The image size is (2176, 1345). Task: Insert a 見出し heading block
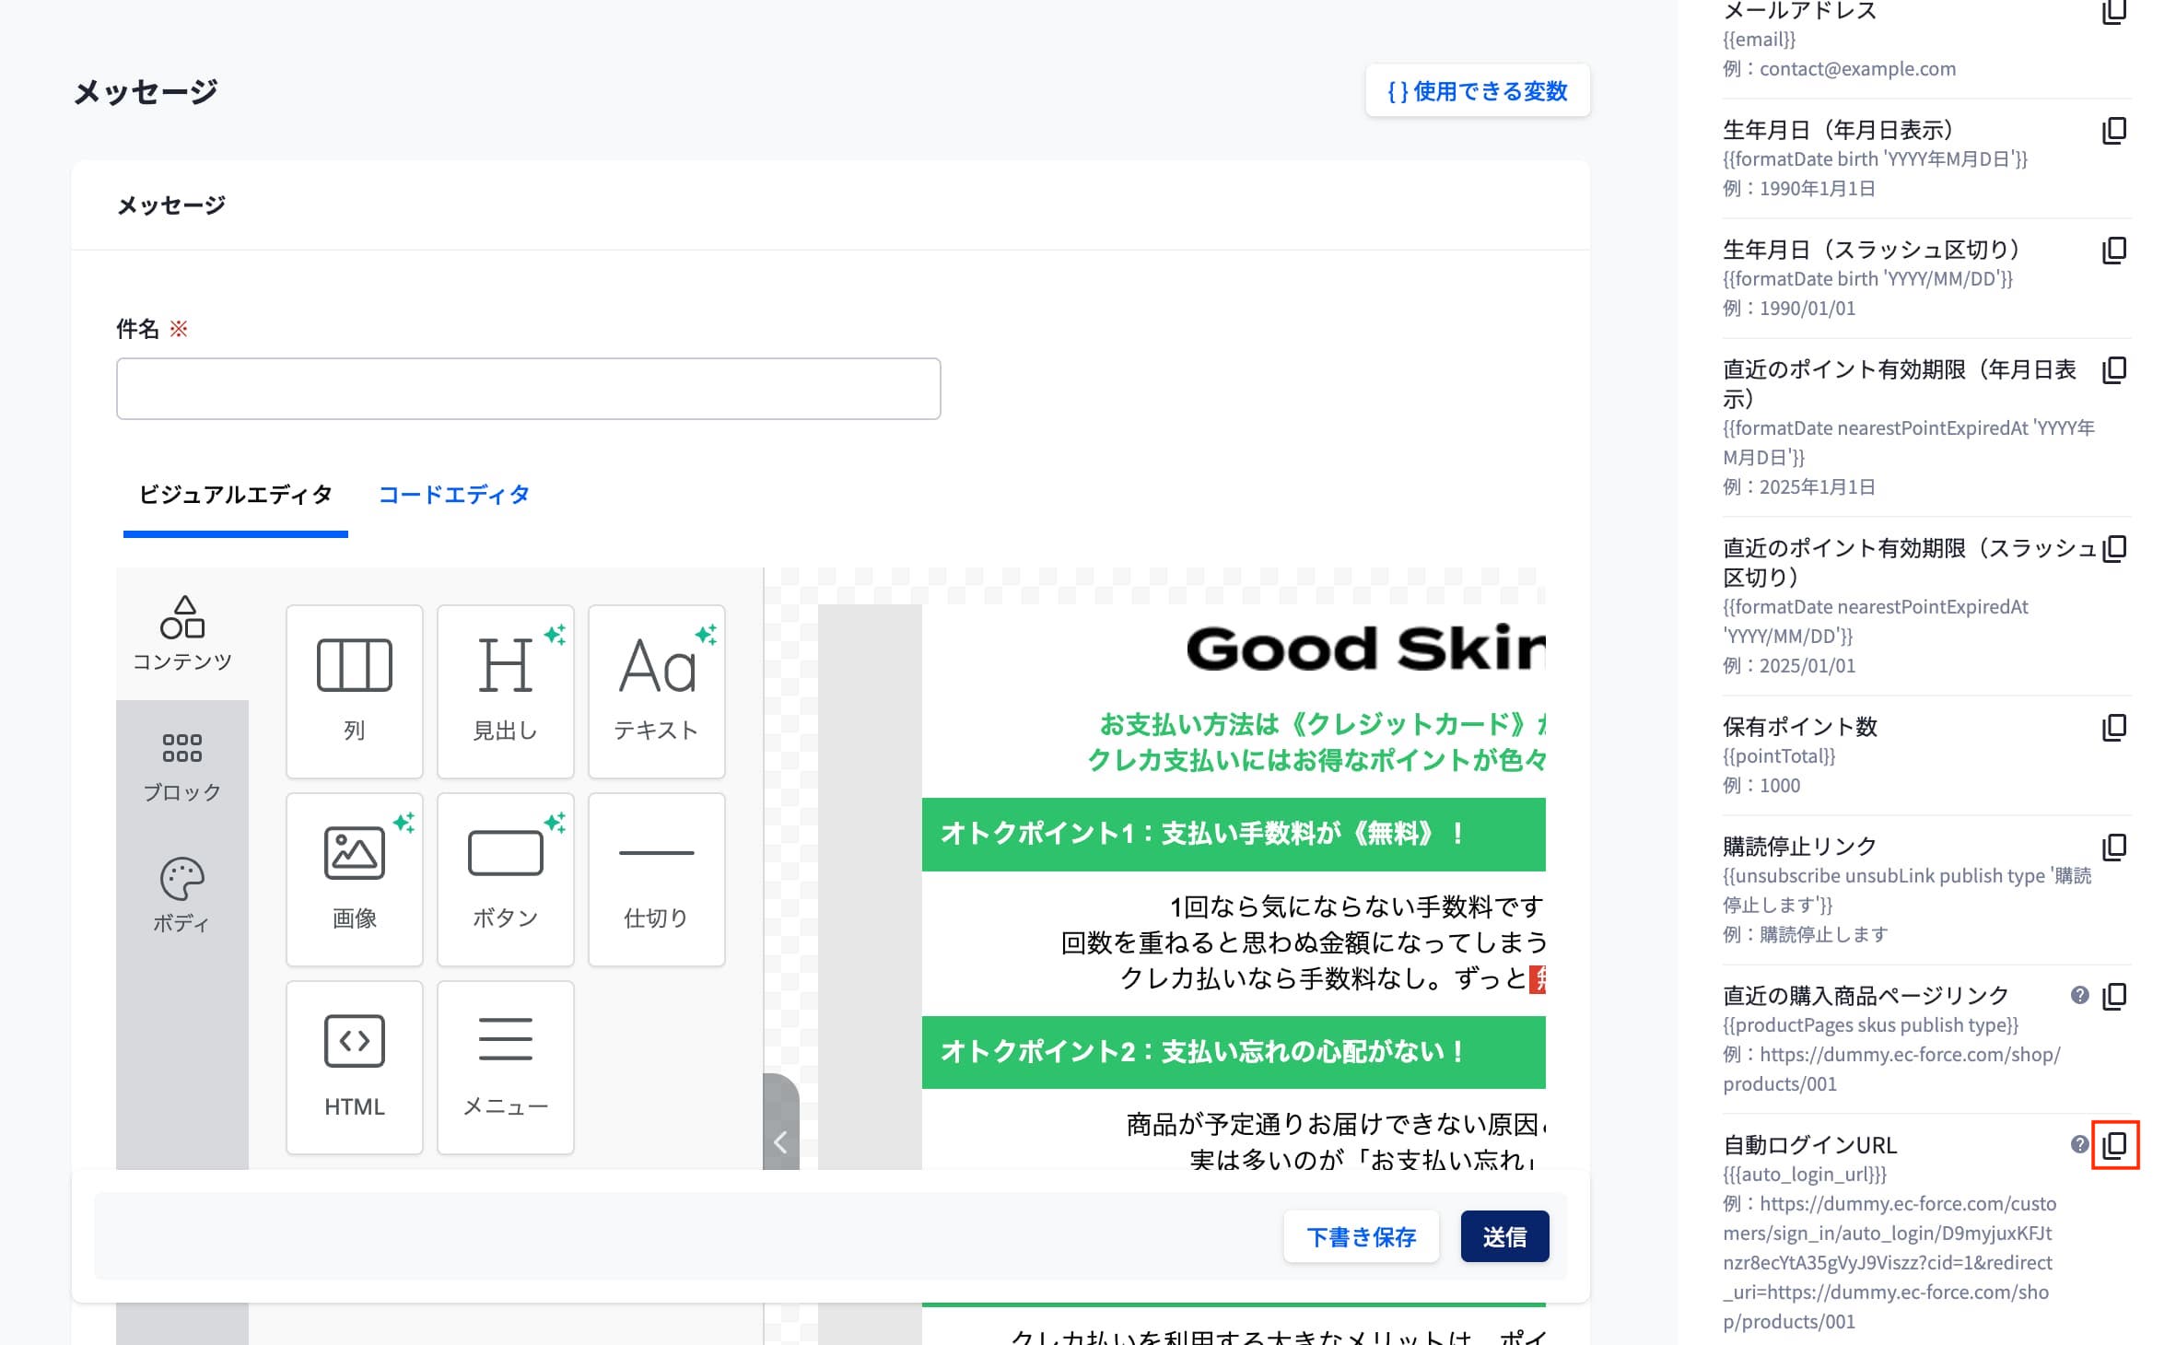coord(505,691)
